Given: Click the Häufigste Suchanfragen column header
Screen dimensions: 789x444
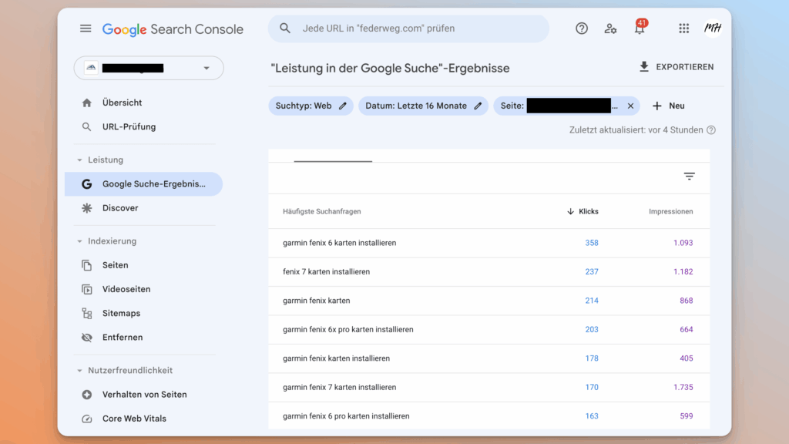Looking at the screenshot, I should (322, 211).
